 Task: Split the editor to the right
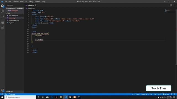171,5
